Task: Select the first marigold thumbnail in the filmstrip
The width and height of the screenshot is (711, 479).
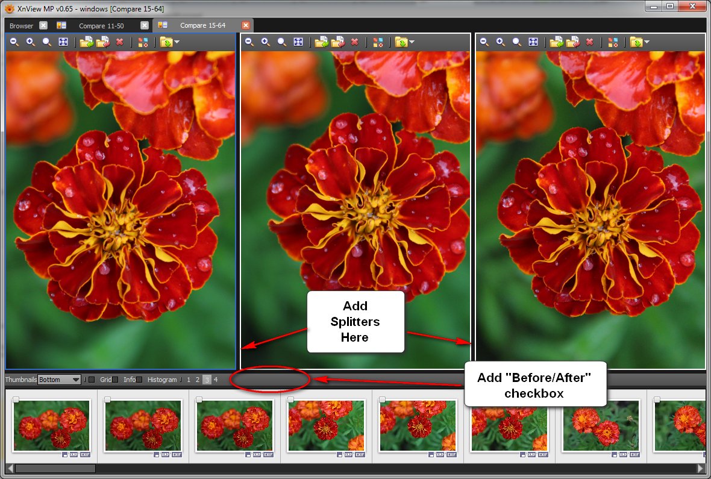Action: (51, 425)
